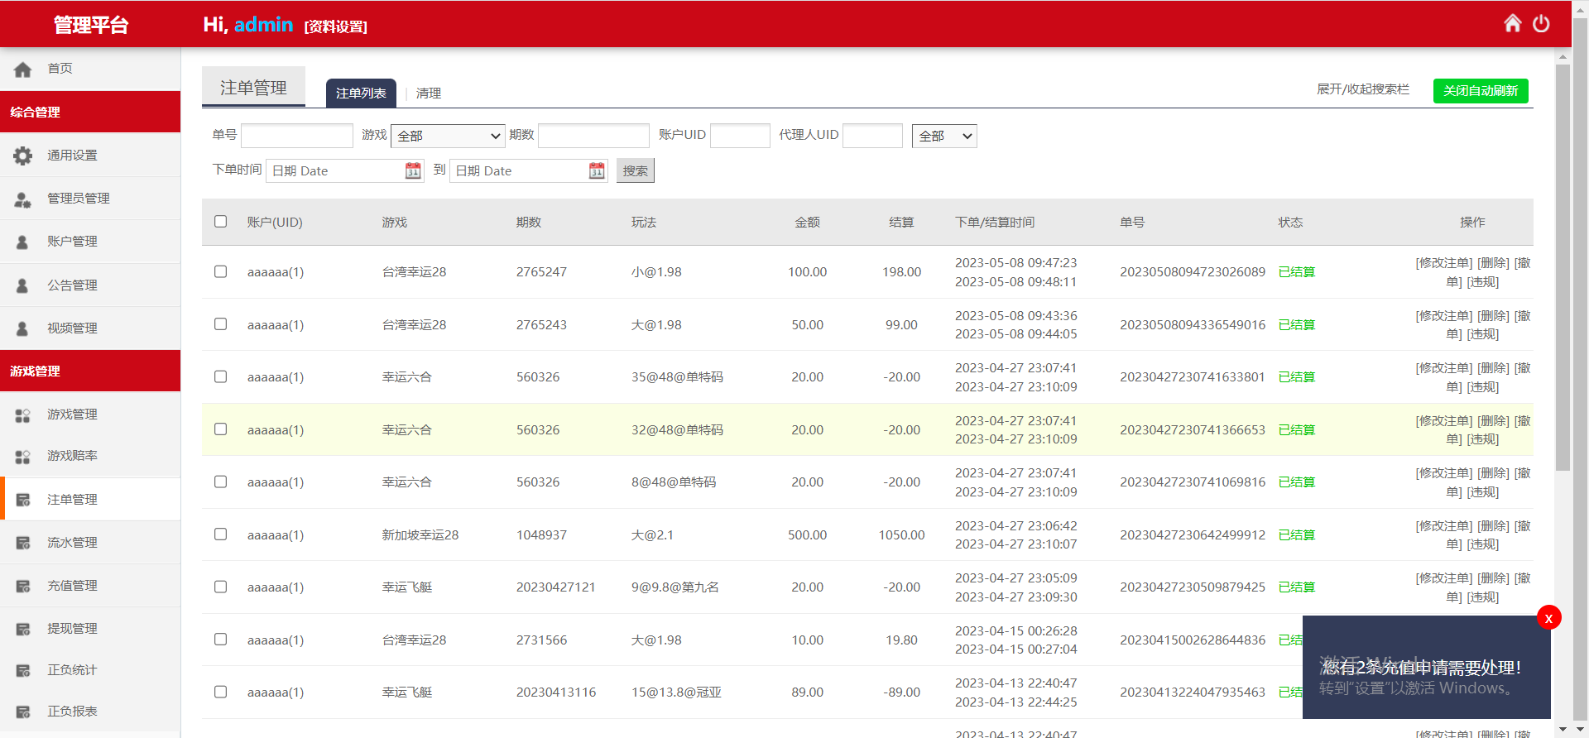Click [删除] for order 20230508094336549016

[x=1494, y=316]
